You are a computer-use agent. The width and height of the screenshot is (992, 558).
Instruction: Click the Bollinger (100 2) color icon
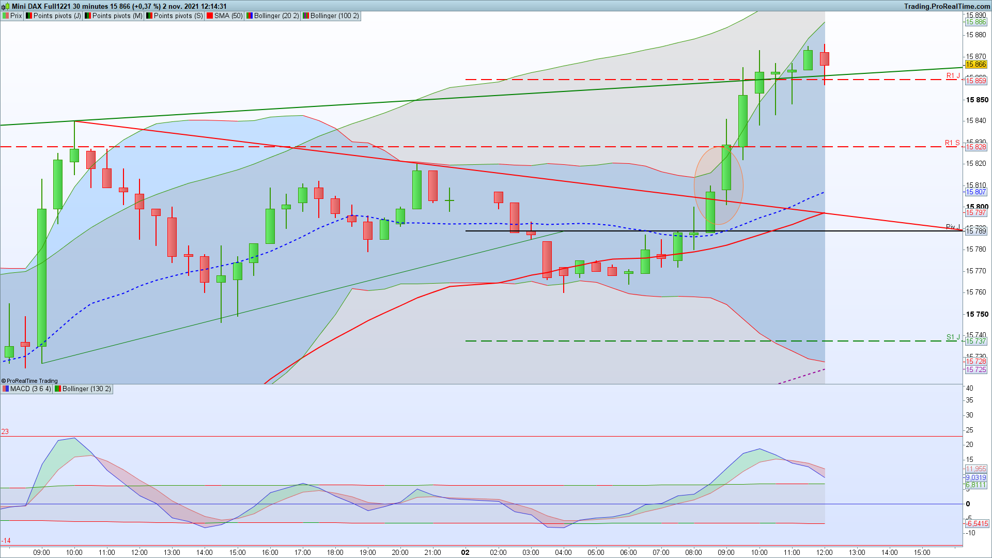tap(306, 16)
